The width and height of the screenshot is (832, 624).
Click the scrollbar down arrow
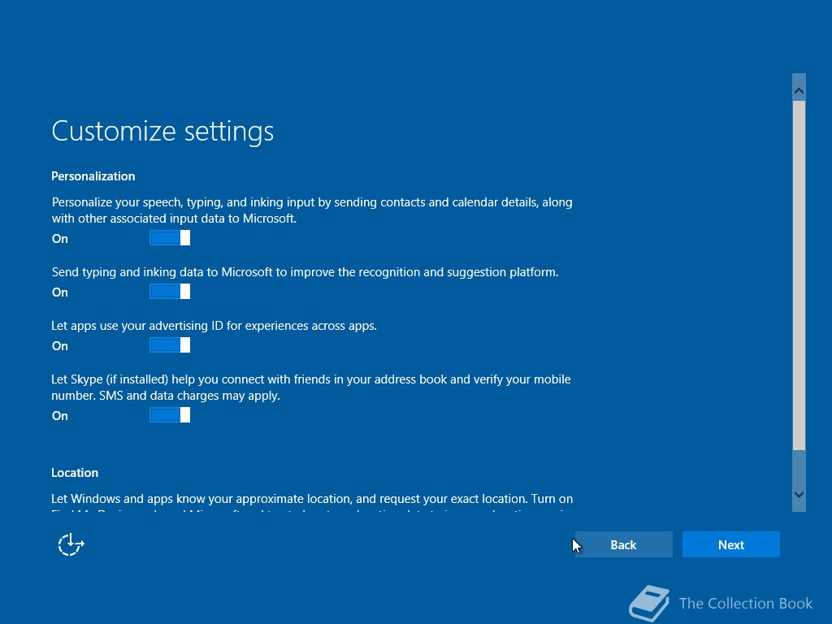pos(799,495)
